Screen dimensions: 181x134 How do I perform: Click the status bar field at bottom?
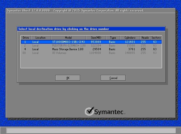91,131
